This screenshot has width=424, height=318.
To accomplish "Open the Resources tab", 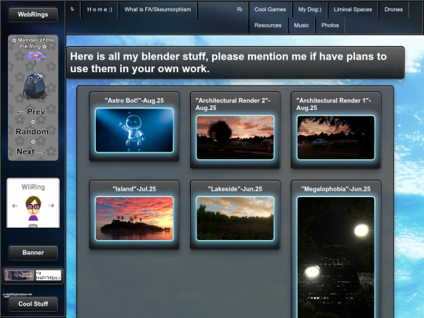I will pyautogui.click(x=268, y=25).
